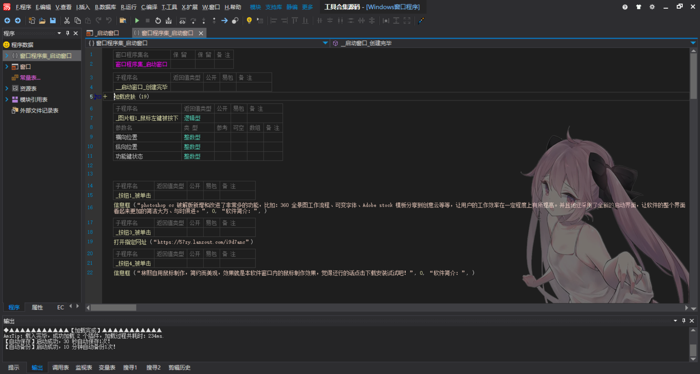The image size is (700, 374).
Task: Open the T.工具 menu
Action: point(169,7)
